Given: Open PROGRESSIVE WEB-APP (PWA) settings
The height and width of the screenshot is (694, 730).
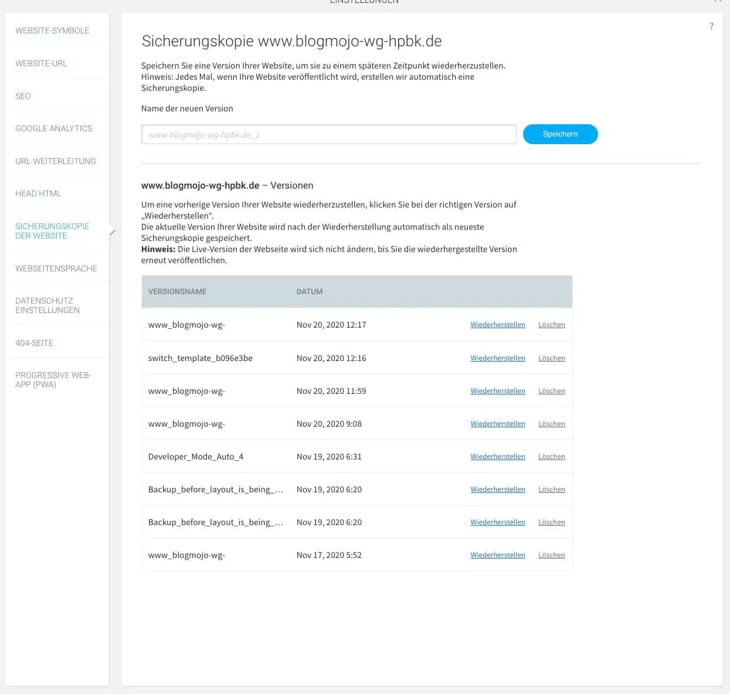Looking at the screenshot, I should [x=53, y=380].
